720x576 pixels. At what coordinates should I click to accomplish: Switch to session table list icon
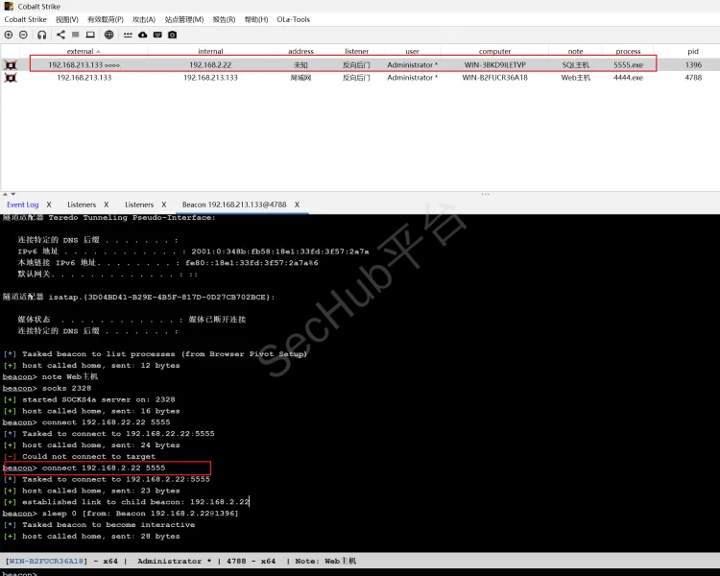(x=75, y=35)
